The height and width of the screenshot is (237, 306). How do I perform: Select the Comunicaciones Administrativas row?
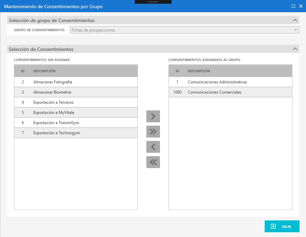tap(230, 82)
